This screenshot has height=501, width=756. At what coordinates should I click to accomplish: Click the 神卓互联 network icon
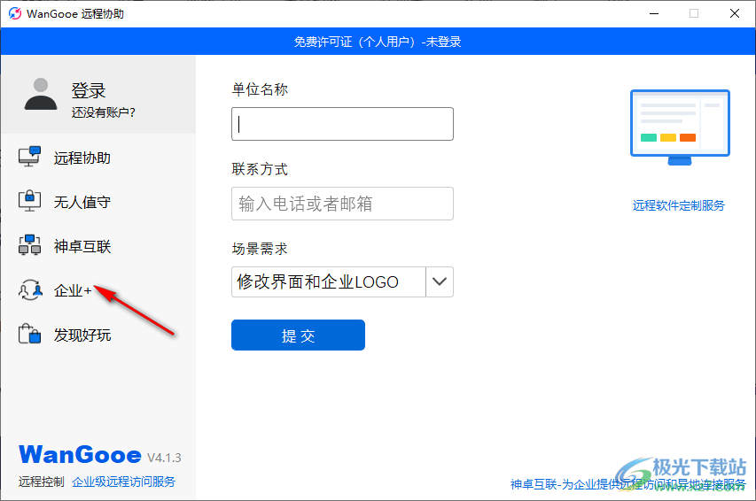(x=29, y=245)
